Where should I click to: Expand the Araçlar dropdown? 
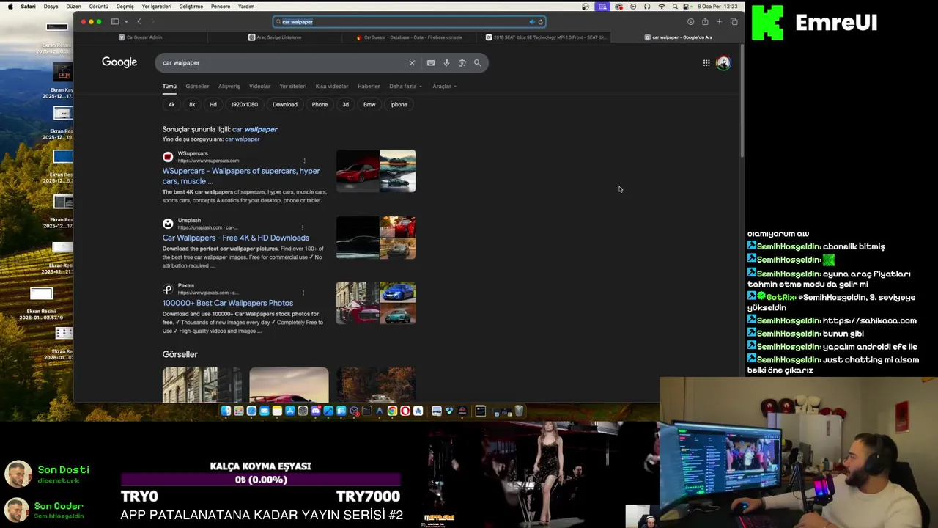coord(444,87)
